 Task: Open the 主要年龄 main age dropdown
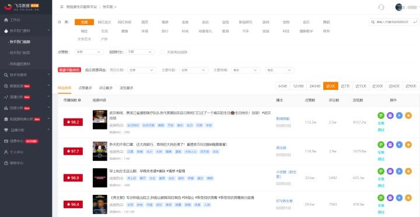point(194,70)
